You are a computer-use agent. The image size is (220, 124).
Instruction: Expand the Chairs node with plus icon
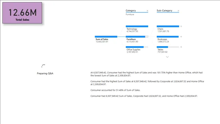(x=181, y=26)
